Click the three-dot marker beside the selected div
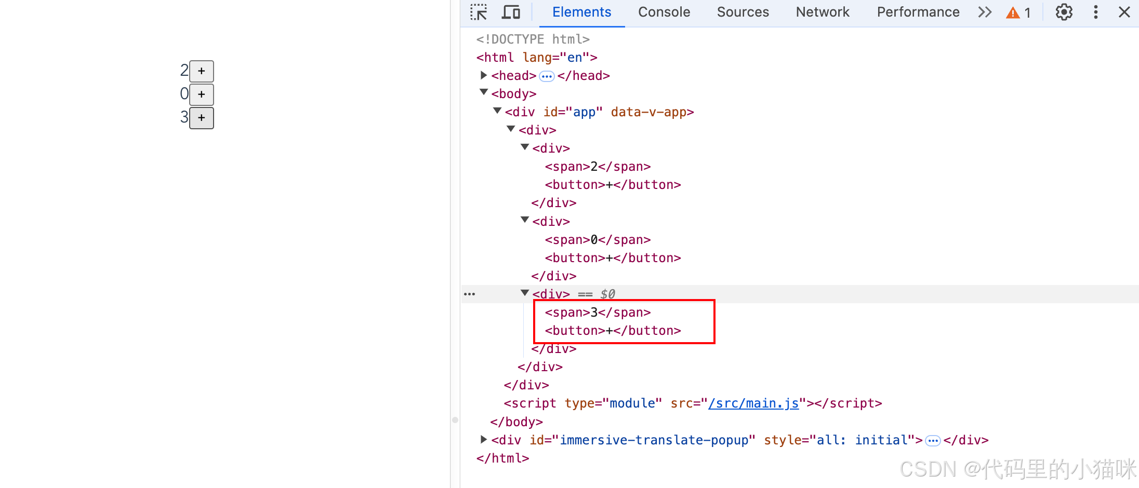This screenshot has height=488, width=1139. point(469,293)
